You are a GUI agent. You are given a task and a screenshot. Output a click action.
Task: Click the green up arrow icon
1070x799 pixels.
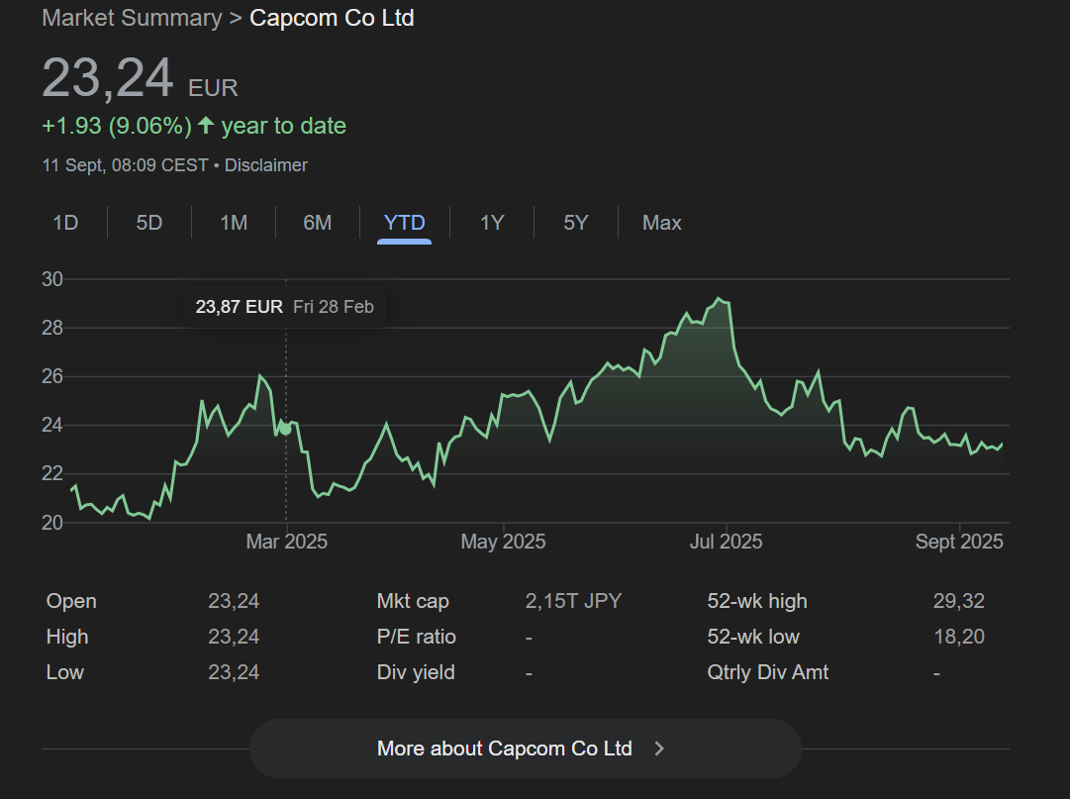point(206,126)
